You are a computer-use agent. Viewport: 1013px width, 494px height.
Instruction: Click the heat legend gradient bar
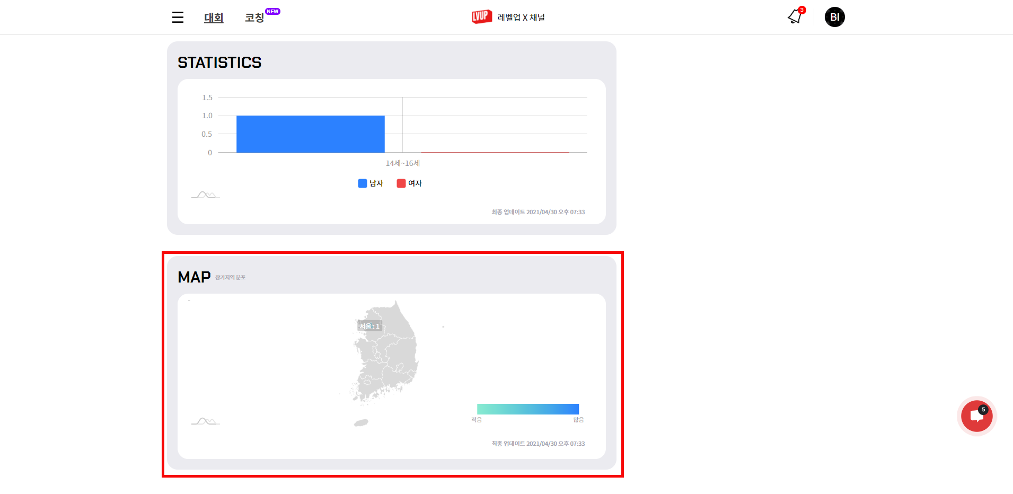[x=527, y=409]
